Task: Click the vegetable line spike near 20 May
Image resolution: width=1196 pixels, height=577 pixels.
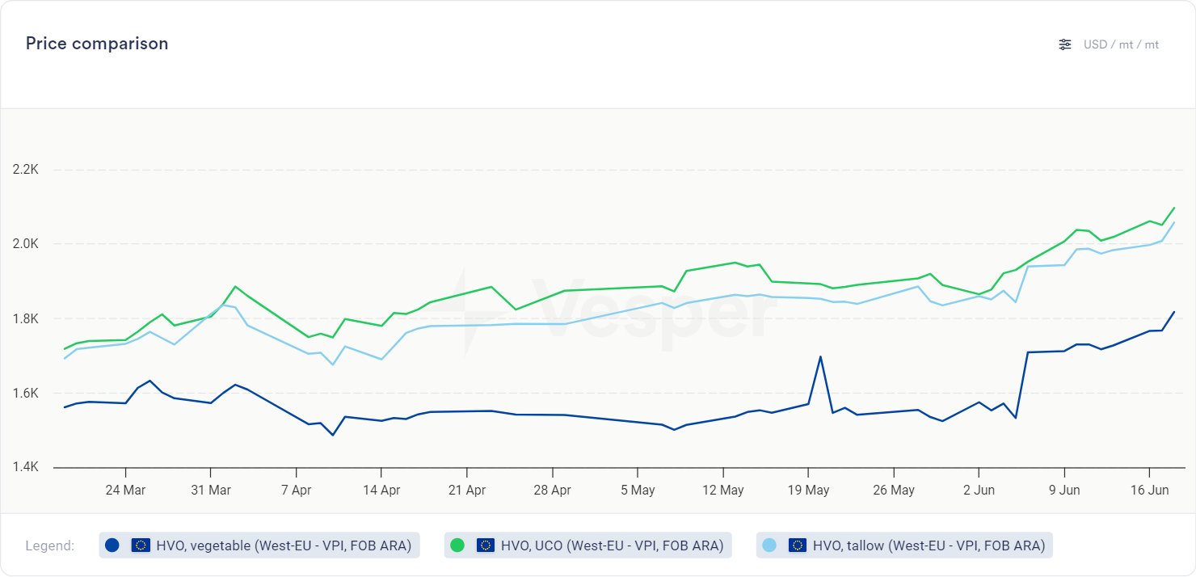Action: [820, 357]
